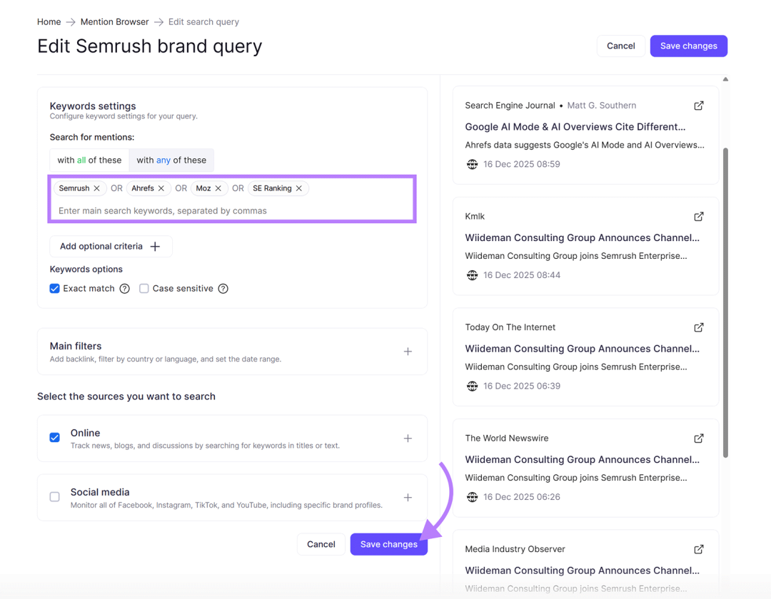This screenshot has height=599, width=771.
Task: Remove the SE Ranking keyword tag
Action: 299,188
